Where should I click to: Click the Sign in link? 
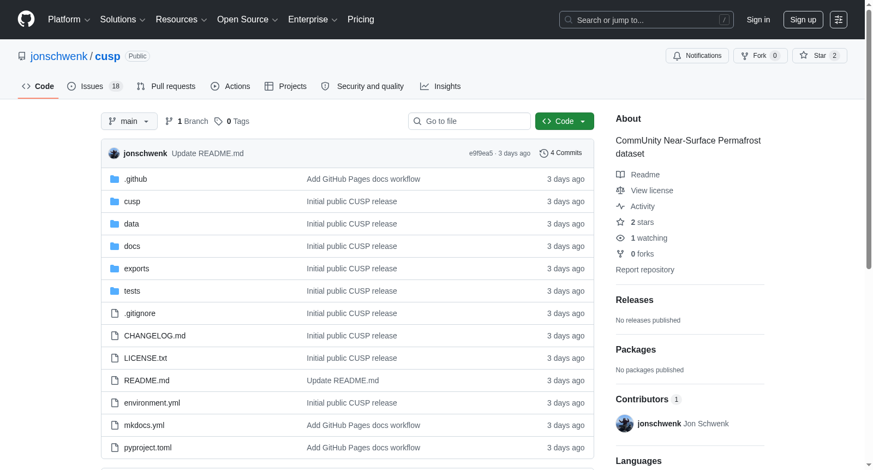point(758,20)
